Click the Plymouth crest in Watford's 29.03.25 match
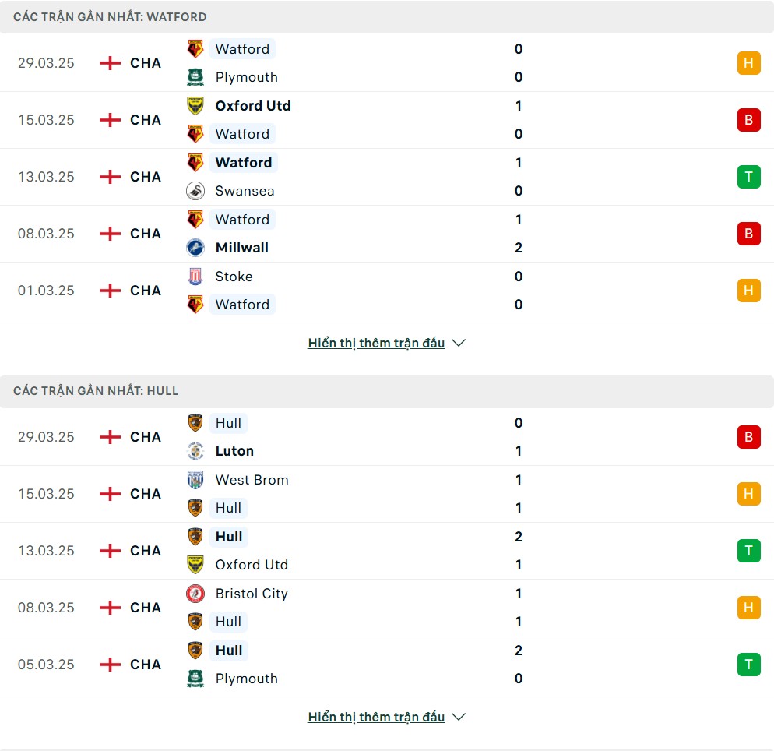 (x=195, y=77)
